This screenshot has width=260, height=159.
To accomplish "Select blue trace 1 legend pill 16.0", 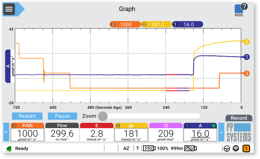I will tap(188, 24).
